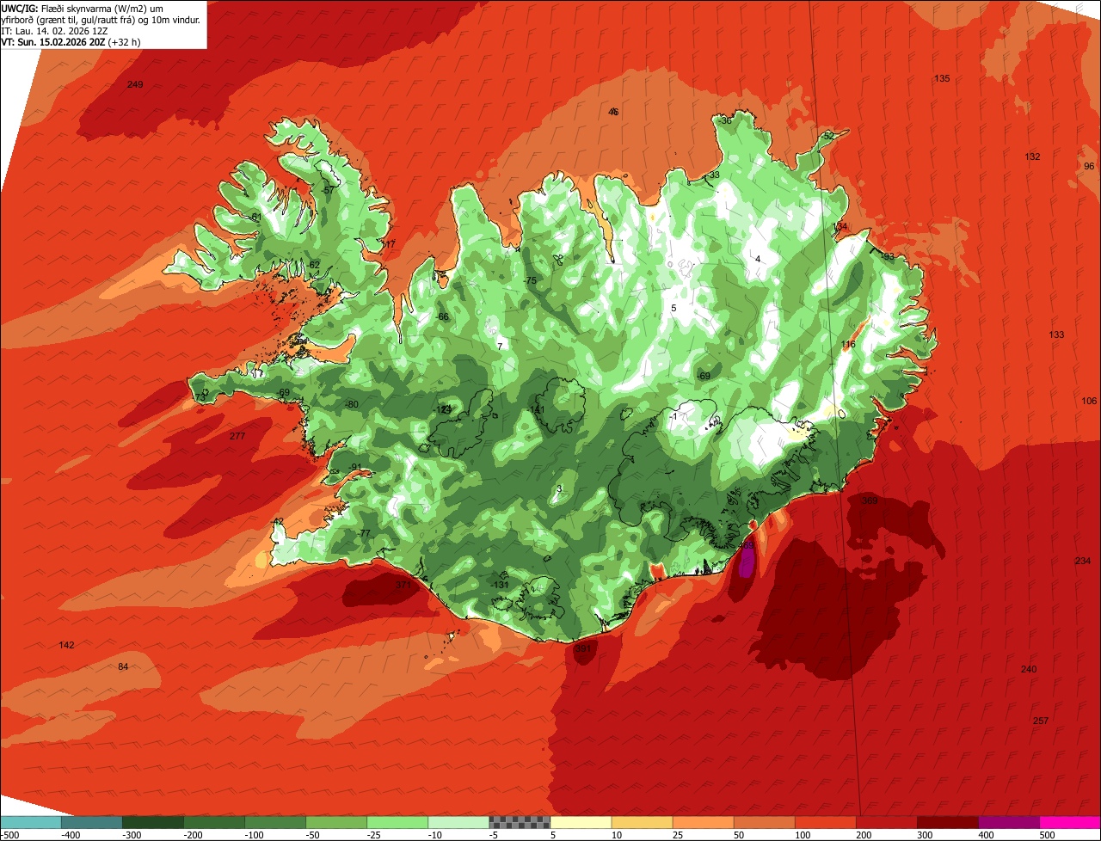Click the map value 57
1101x841 pixels.
pyautogui.click(x=328, y=189)
